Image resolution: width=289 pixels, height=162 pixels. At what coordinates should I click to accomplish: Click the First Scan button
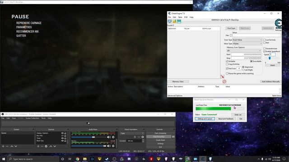tap(231, 28)
